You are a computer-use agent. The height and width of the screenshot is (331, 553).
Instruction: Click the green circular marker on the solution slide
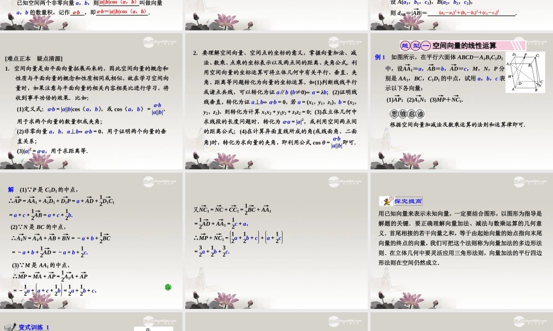(x=168, y=287)
